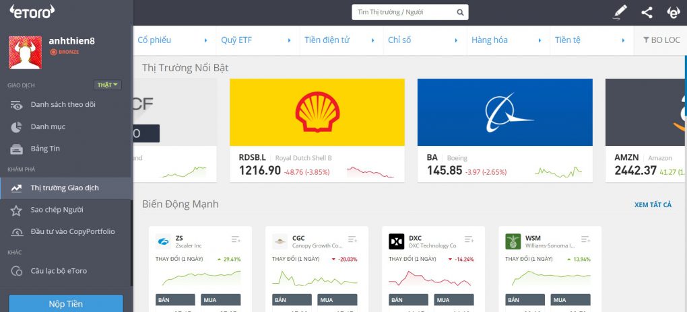Click MUA button on WSM card

(570, 301)
